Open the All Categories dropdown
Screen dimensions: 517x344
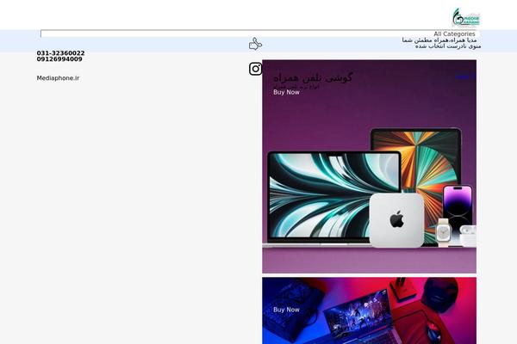click(x=454, y=34)
